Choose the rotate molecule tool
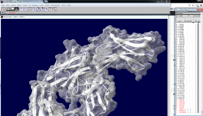The image size is (203, 116). point(17,9)
